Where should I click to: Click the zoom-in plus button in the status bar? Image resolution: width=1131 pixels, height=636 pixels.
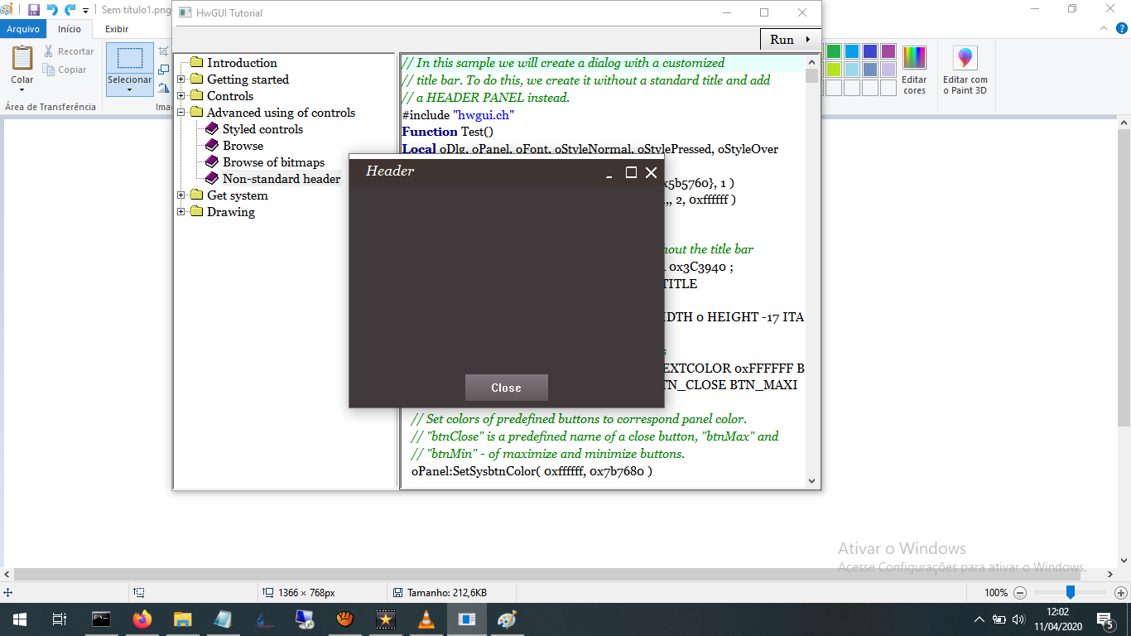pyautogui.click(x=1120, y=593)
